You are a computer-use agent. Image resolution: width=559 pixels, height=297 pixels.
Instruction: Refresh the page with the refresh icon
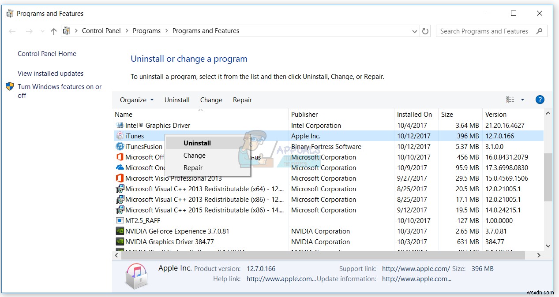point(424,31)
